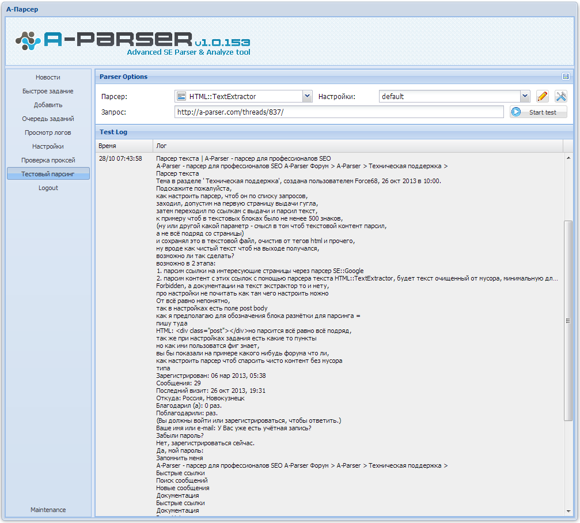580x523 pixels.
Task: Click the timestamp 28/10 07:43:58 cell
Action: [120, 158]
